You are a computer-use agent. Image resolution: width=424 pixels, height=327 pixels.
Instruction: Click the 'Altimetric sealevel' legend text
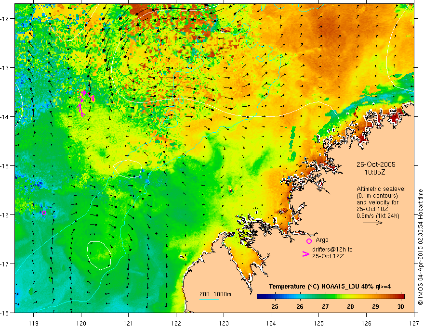(x=381, y=189)
